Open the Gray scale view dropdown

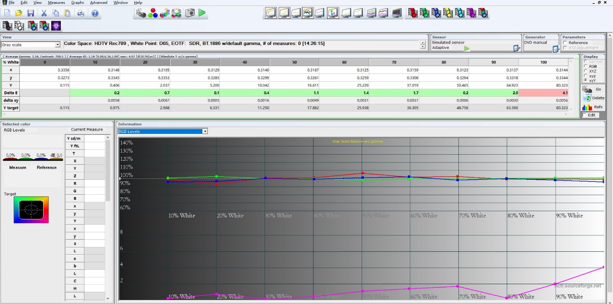[x=31, y=44]
